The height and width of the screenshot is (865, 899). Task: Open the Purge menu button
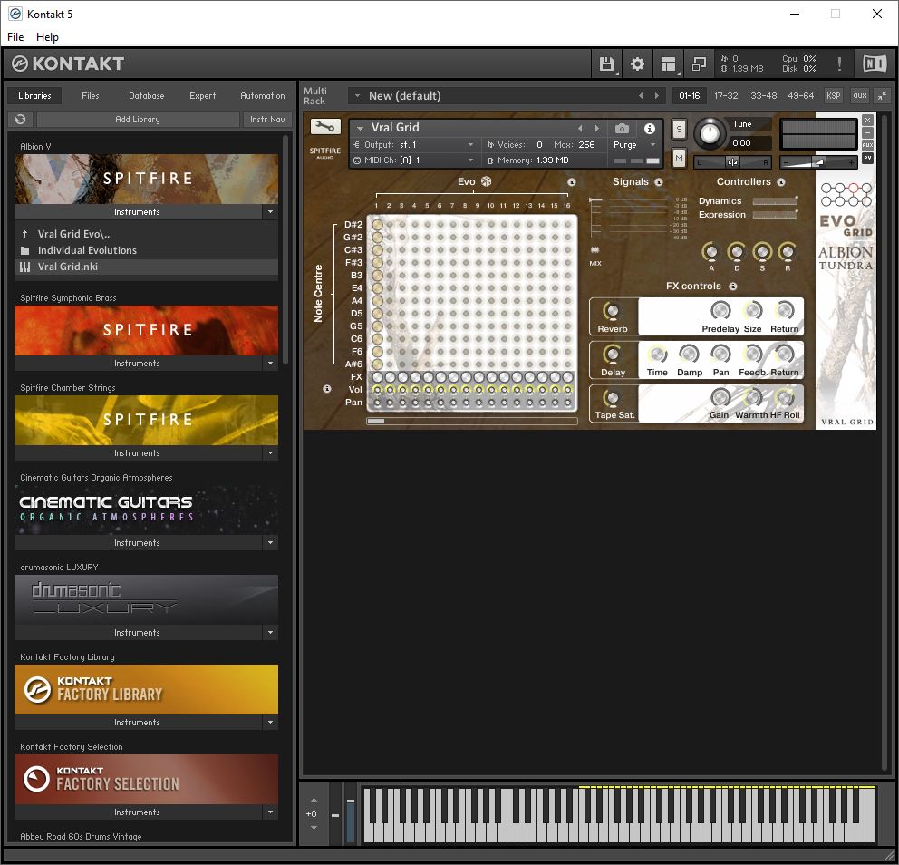click(x=634, y=145)
